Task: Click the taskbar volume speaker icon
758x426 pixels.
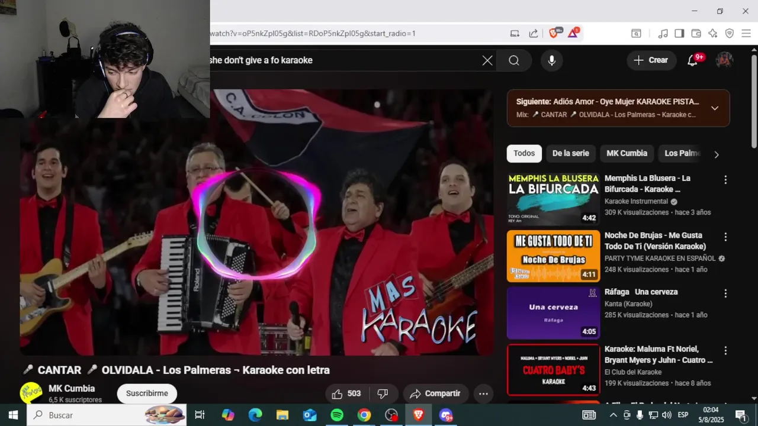Action: click(x=666, y=415)
